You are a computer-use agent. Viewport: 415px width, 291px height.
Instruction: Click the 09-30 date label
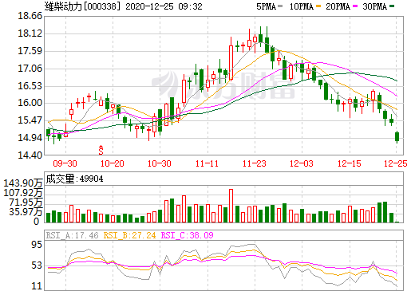tap(65, 163)
